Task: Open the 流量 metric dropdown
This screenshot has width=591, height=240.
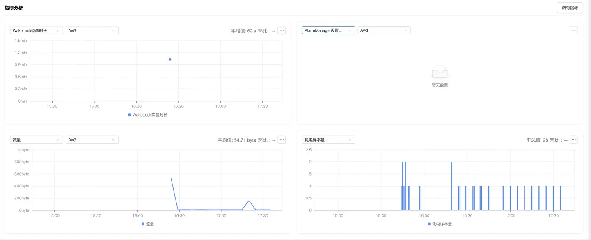Action: pyautogui.click(x=37, y=140)
